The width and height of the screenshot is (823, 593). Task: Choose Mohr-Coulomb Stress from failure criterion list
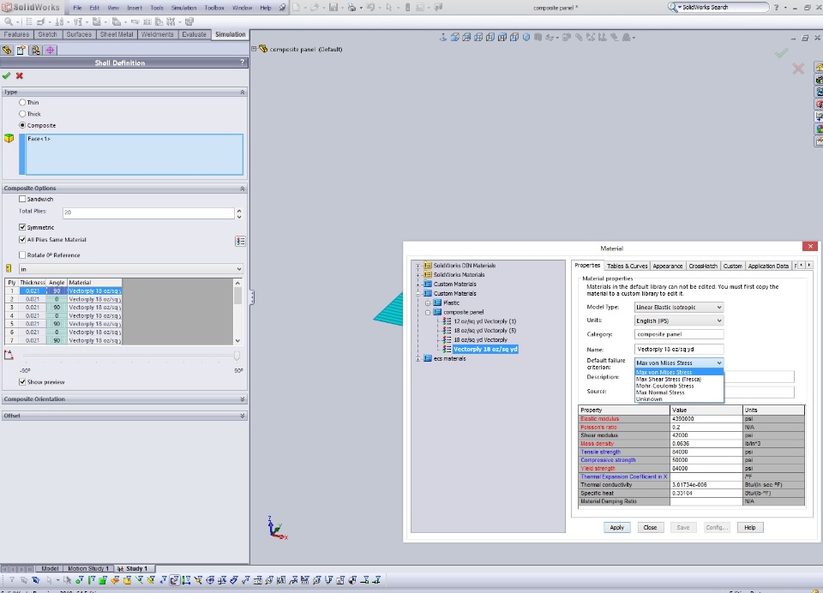[665, 386]
